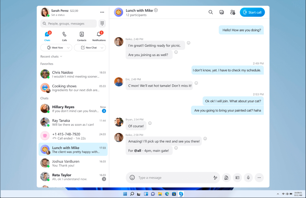Switch to the Contacts tab
The image size is (306, 198).
[x=82, y=36]
